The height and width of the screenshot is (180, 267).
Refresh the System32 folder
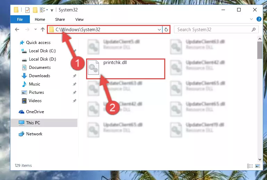[x=166, y=29]
